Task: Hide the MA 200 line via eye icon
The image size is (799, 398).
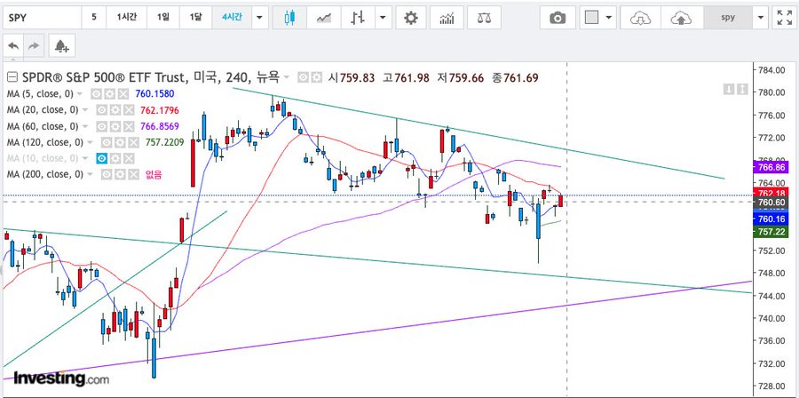Action: (x=106, y=175)
